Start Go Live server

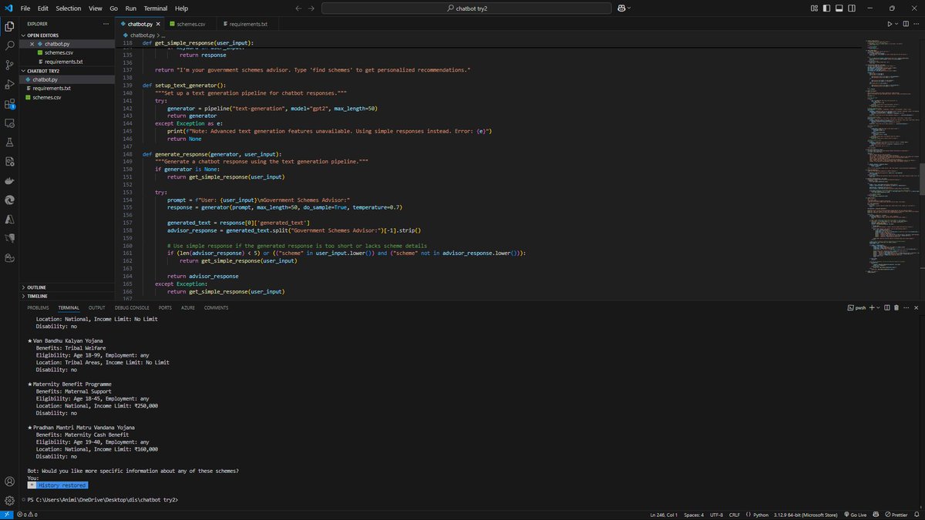857,514
